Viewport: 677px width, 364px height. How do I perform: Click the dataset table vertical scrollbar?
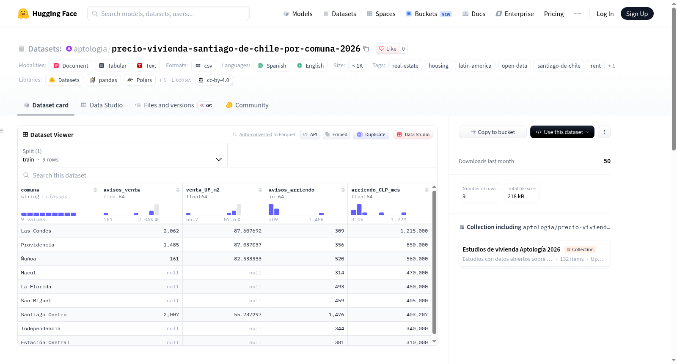pyautogui.click(x=434, y=262)
